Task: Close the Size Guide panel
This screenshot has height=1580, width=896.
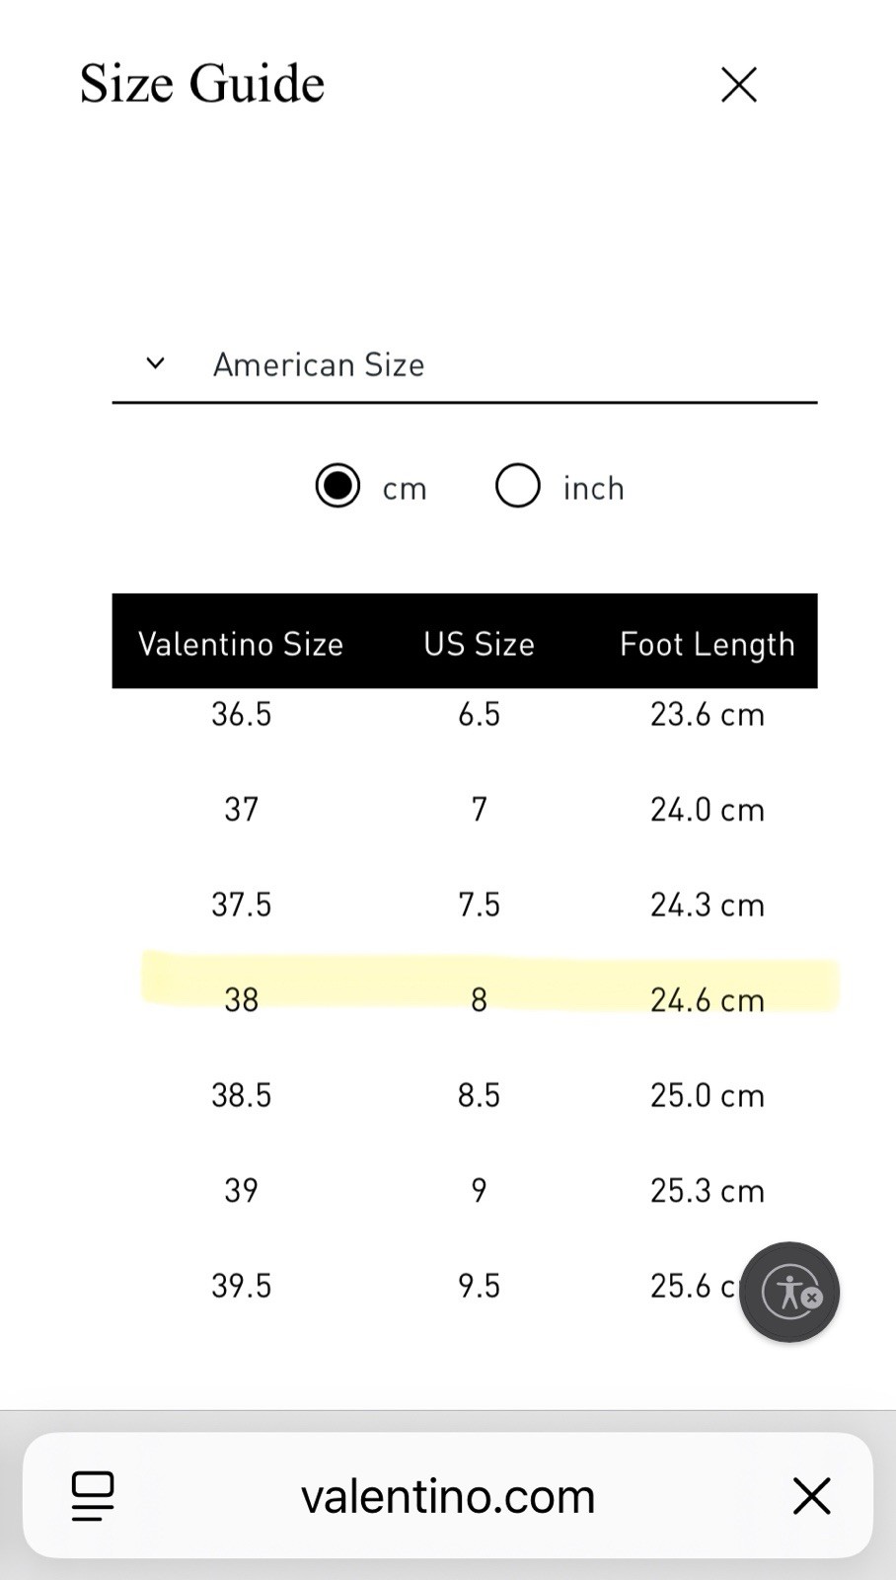Action: pos(738,85)
